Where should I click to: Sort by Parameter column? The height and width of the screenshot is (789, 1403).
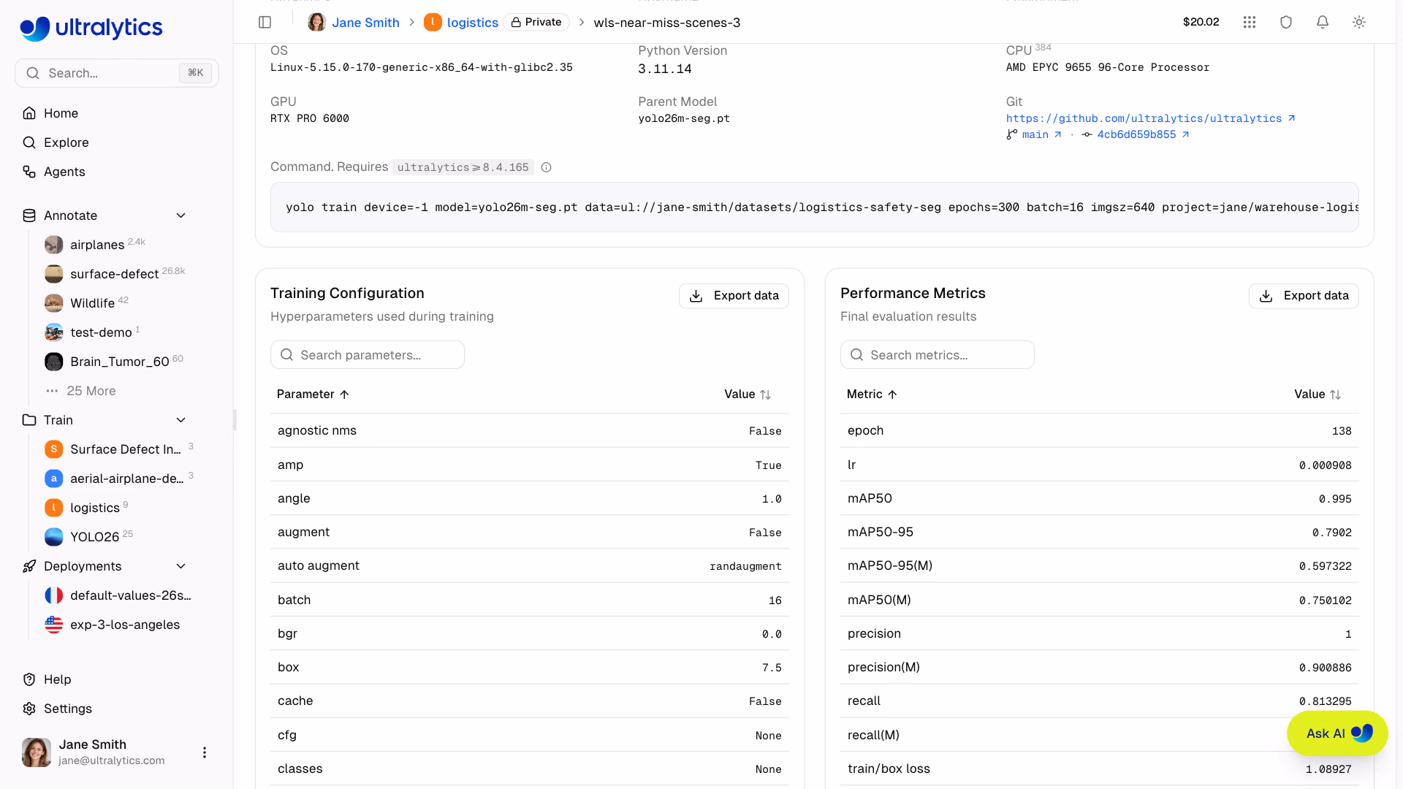click(x=313, y=394)
